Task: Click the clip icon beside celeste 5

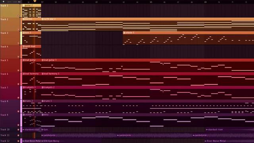Action: [124, 33]
